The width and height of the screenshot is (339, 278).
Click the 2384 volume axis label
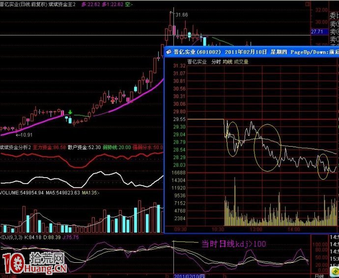pos(180,218)
